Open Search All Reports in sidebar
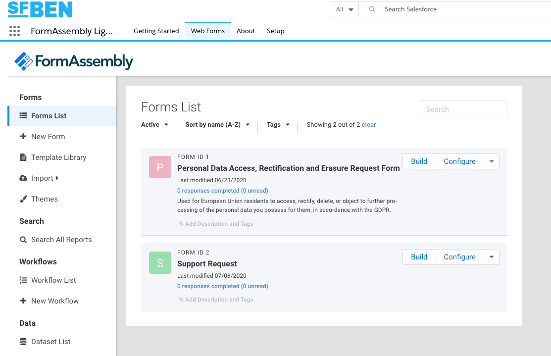Image resolution: width=551 pixels, height=356 pixels. pyautogui.click(x=62, y=240)
